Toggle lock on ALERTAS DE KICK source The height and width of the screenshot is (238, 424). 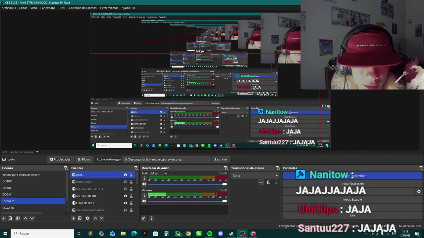[131, 196]
